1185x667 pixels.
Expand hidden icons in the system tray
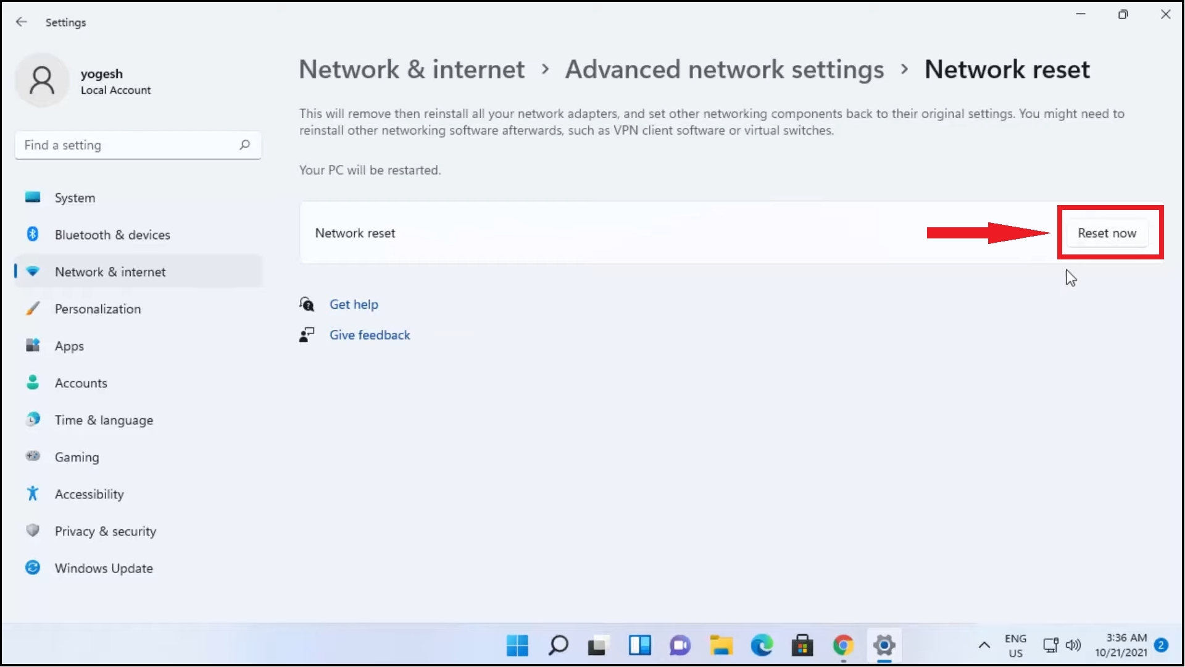984,646
